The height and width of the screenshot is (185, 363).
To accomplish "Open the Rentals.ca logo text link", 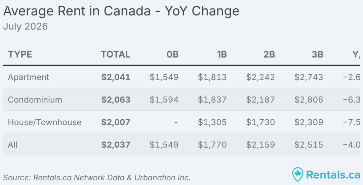I will tap(333, 175).
